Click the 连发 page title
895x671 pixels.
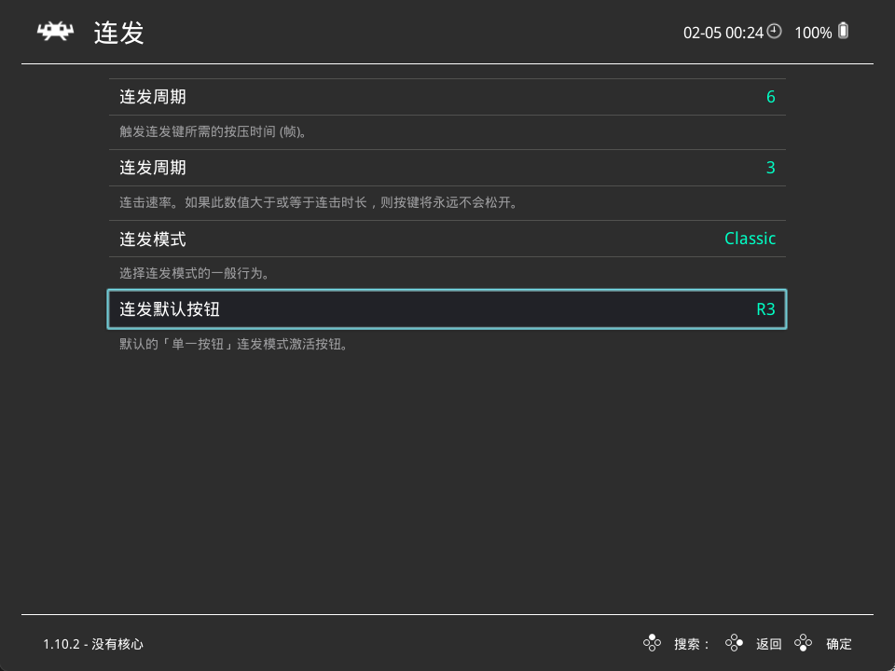[119, 34]
